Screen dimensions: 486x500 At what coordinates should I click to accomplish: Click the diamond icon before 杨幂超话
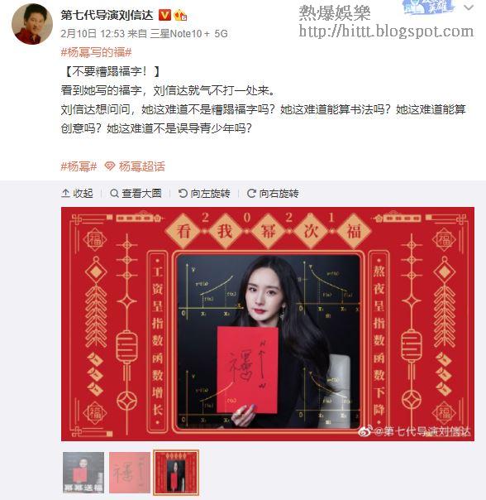pos(110,166)
